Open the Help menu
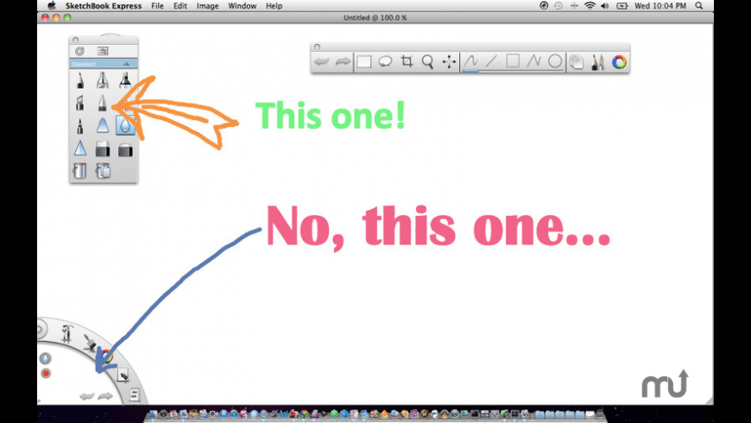Screen dimensions: 751x423 [274, 6]
